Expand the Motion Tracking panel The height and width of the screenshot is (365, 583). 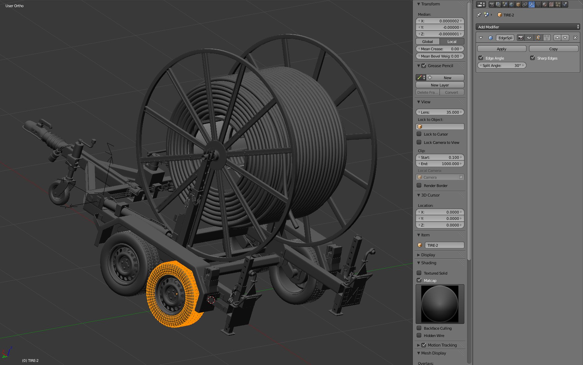pos(418,345)
